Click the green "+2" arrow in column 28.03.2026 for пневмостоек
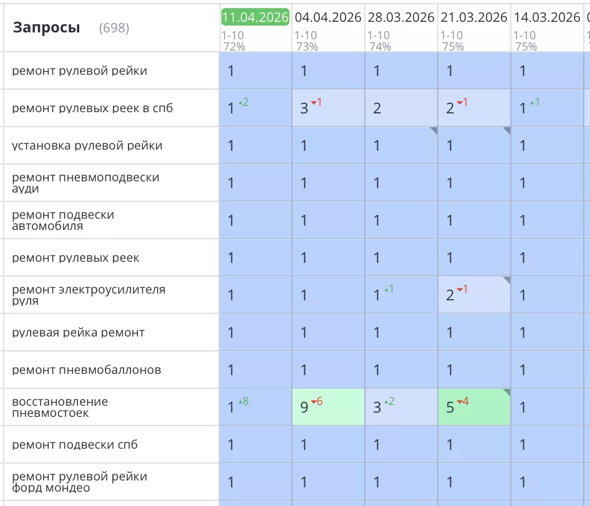 389,403
